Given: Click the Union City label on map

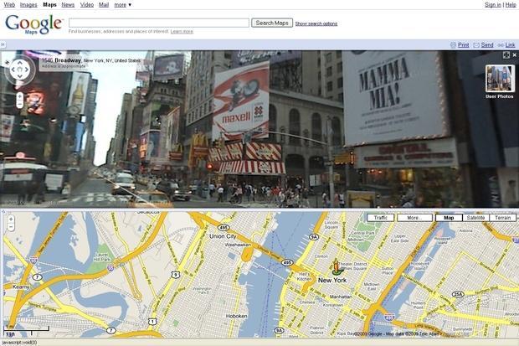Looking at the screenshot, I should click(x=223, y=236).
